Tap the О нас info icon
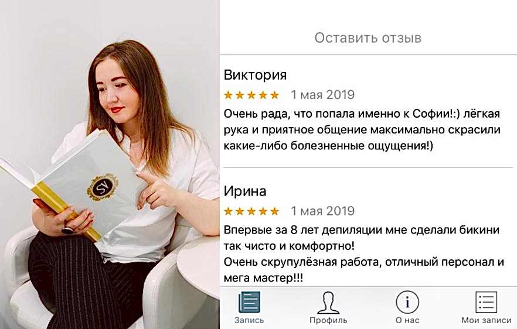The height and width of the screenshot is (329, 517). coord(407,302)
